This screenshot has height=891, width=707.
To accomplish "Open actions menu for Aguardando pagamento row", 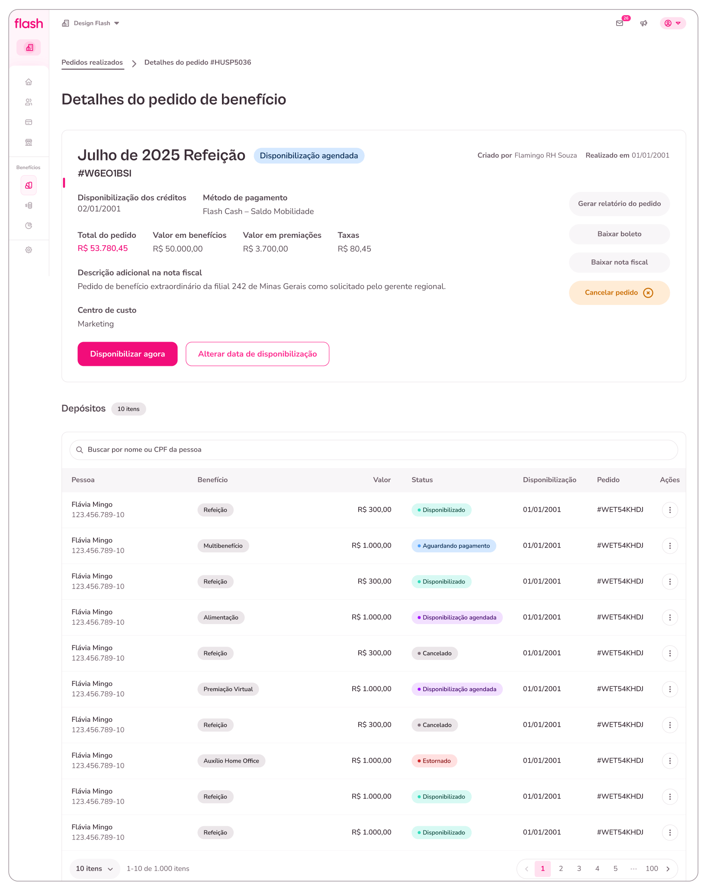I will point(670,546).
